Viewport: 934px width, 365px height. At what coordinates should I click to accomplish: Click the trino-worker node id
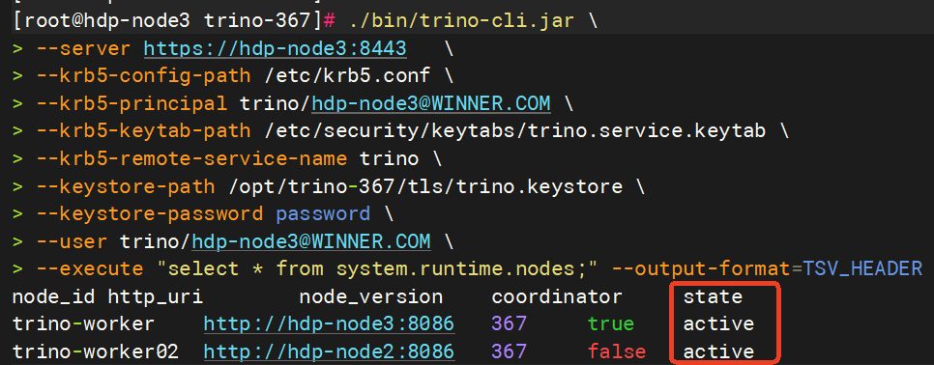tap(83, 324)
